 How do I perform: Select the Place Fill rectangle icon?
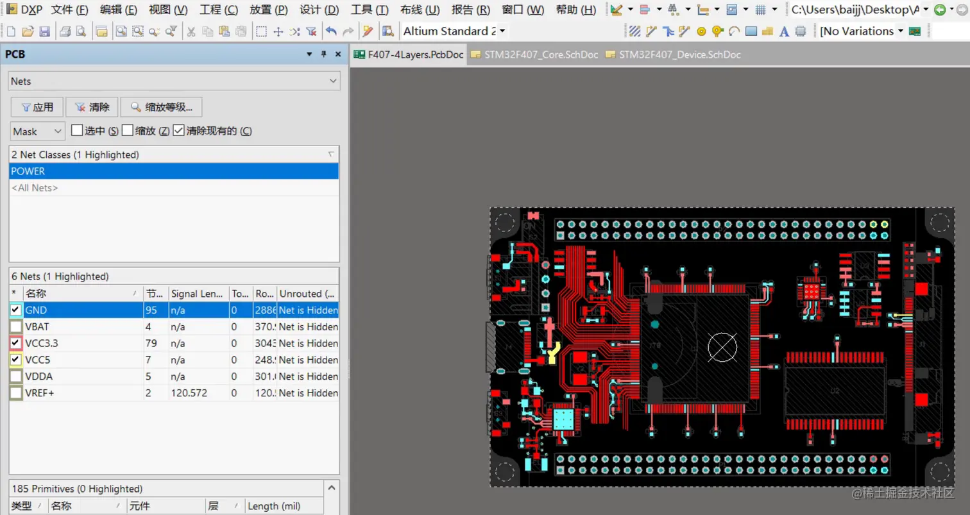pos(751,31)
